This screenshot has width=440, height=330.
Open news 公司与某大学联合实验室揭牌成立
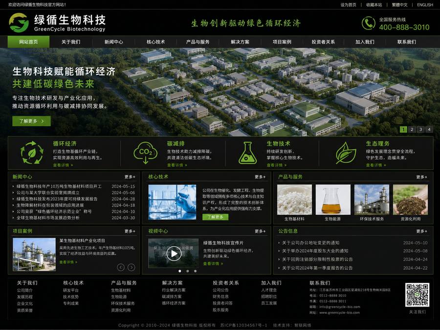[x=48, y=193]
